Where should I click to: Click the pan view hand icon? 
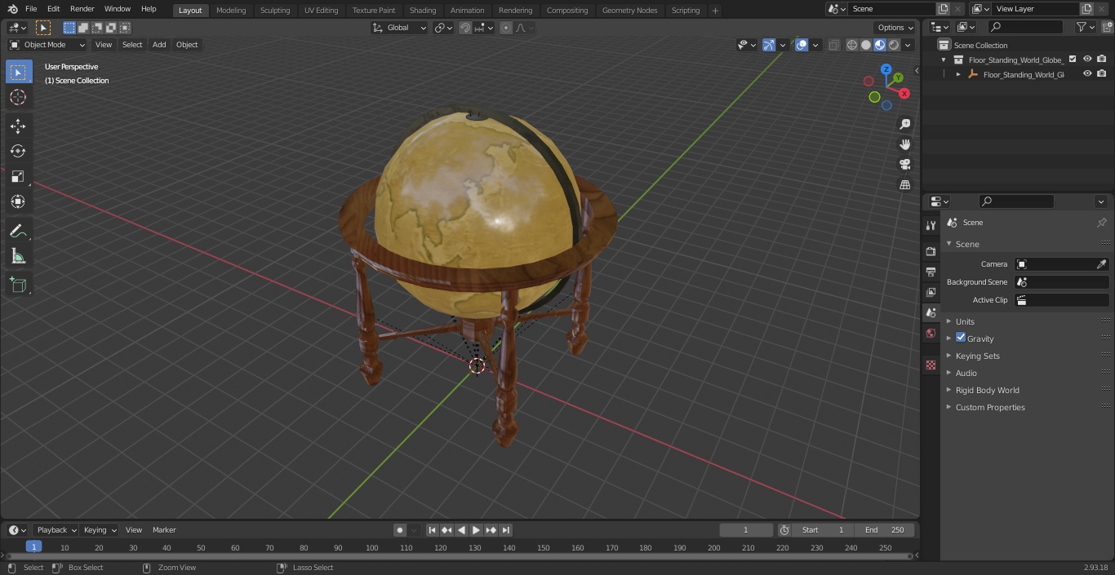(905, 144)
